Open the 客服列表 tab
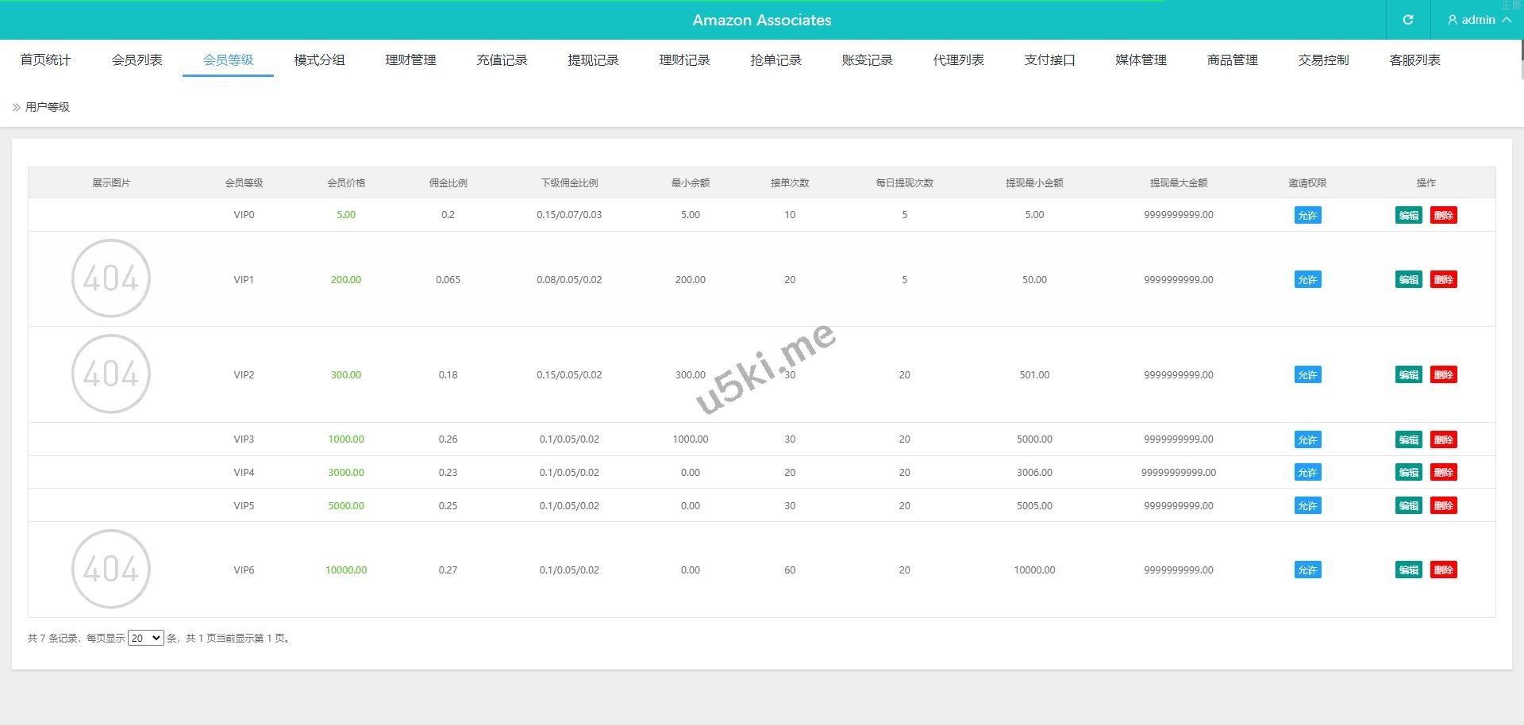 pos(1414,60)
